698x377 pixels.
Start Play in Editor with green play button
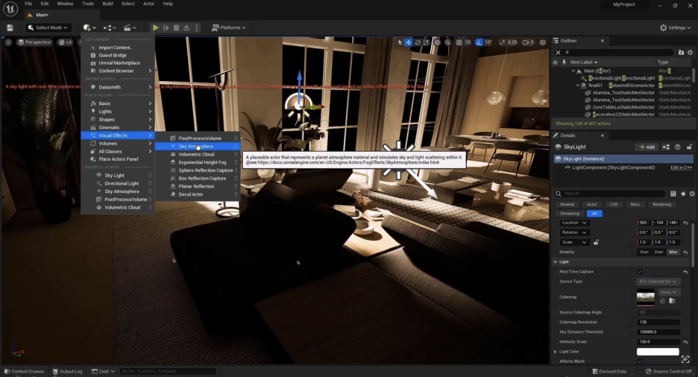pos(155,28)
